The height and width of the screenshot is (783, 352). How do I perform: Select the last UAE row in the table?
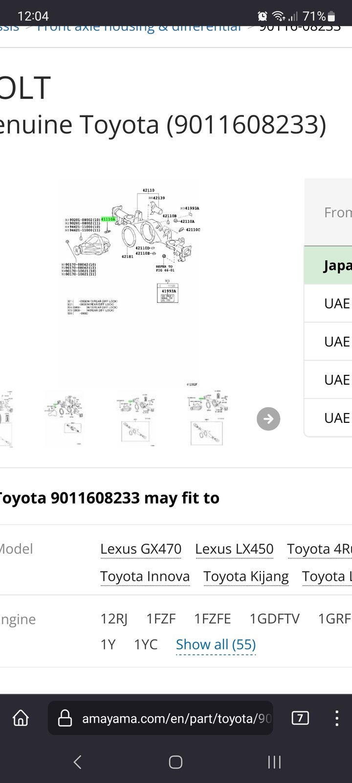point(328,418)
